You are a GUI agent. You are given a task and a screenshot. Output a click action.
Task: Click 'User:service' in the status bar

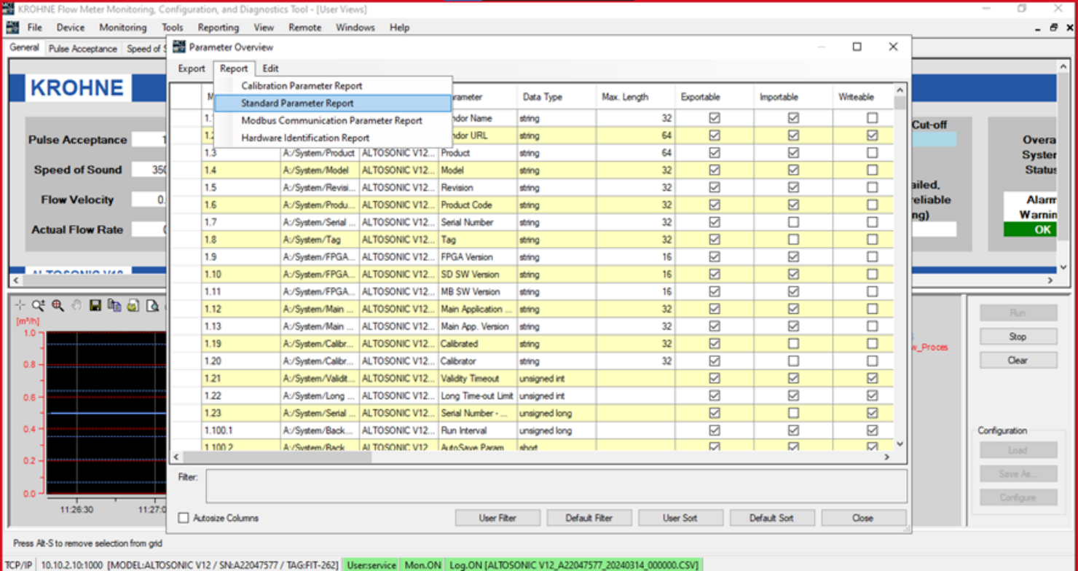pyautogui.click(x=371, y=564)
